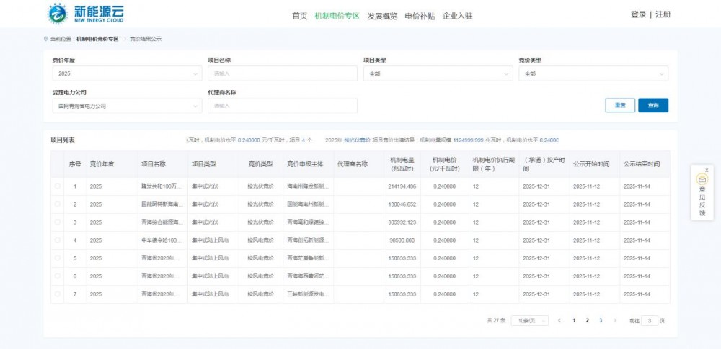Select the radio button for row 1

point(58,186)
